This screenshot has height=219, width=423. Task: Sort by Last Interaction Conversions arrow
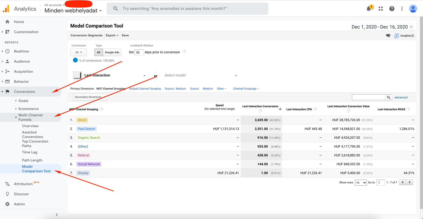pos(280,109)
